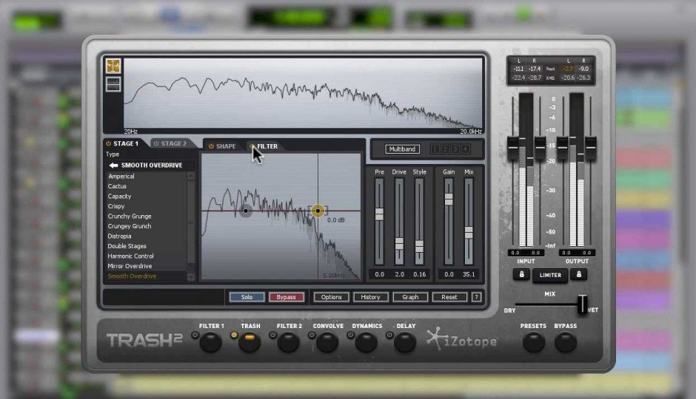
Task: Click the Mix slider handle at 35.1
Action: coord(469,233)
